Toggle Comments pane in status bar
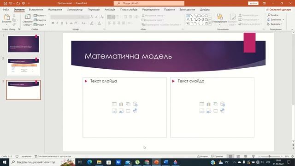 coord(217,156)
